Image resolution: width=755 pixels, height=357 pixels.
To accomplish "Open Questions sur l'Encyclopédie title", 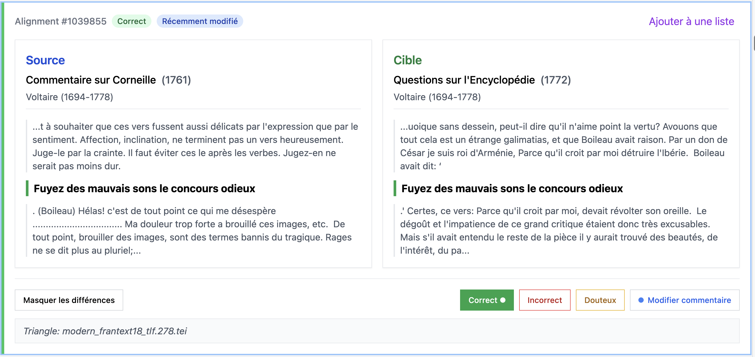I will pyautogui.click(x=464, y=80).
